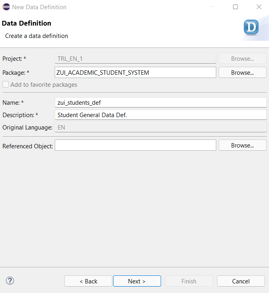Click the 'Description: *' label

(20, 115)
